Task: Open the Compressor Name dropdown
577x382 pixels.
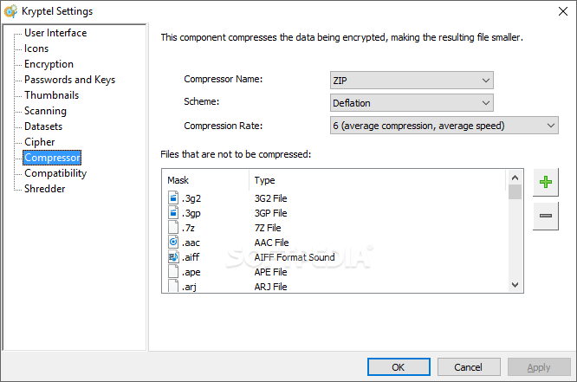Action: 412,81
